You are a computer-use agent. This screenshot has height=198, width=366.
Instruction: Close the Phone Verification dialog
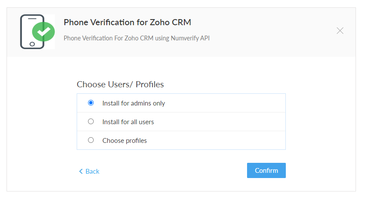tap(340, 30)
